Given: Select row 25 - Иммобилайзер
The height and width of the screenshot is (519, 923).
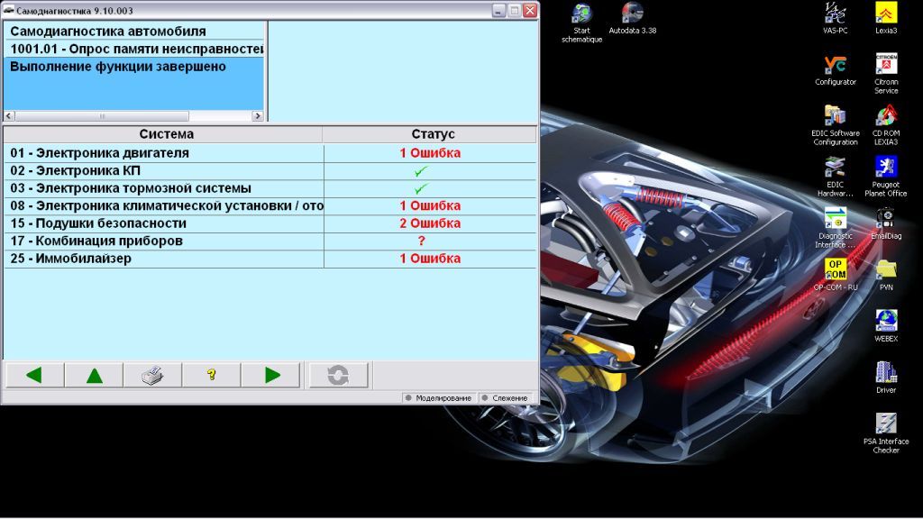Looking at the screenshot, I should (270, 259).
